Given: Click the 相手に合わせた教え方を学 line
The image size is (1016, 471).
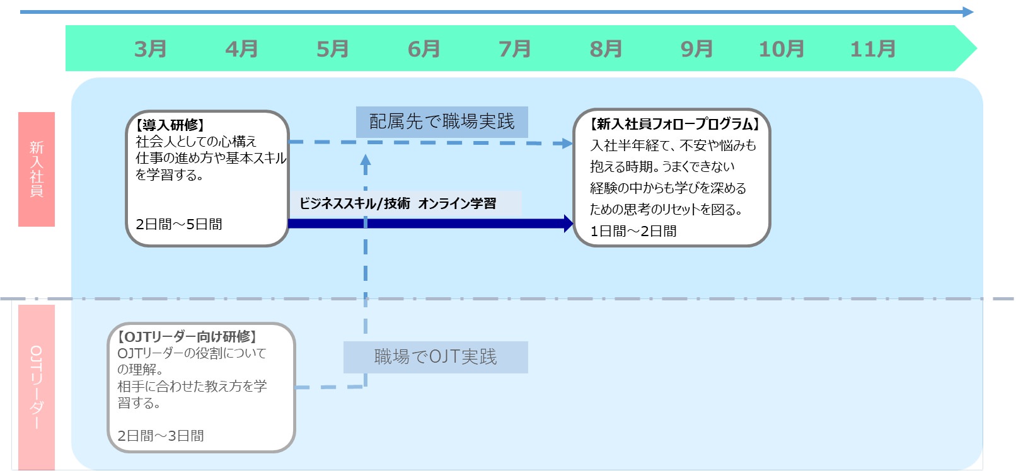Looking at the screenshot, I should point(192,386).
